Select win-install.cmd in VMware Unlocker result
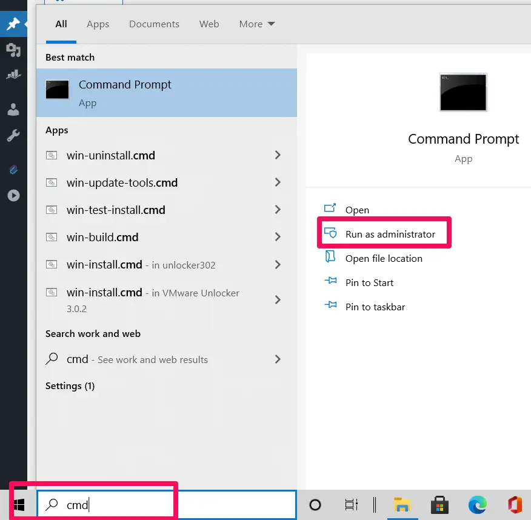The width and height of the screenshot is (531, 520). click(167, 300)
